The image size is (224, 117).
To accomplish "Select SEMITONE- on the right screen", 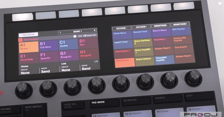I will [161, 26].
